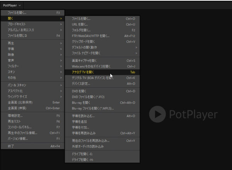Choose 字幕を付加...
This screenshot has height=170, width=232.
pyautogui.click(x=102, y=127)
